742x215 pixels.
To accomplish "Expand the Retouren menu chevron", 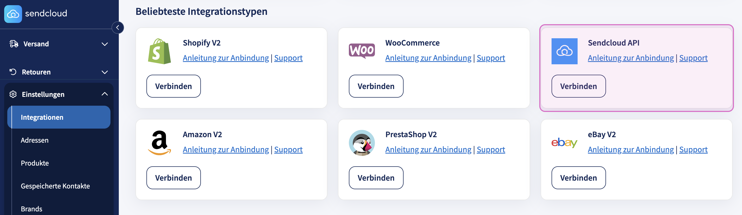I will pos(104,72).
